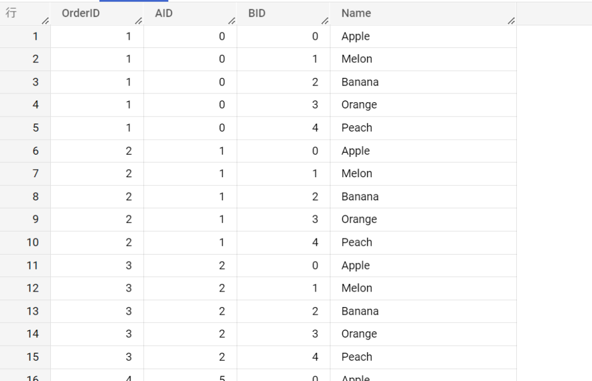Click AID value 2 in row 11

point(222,266)
